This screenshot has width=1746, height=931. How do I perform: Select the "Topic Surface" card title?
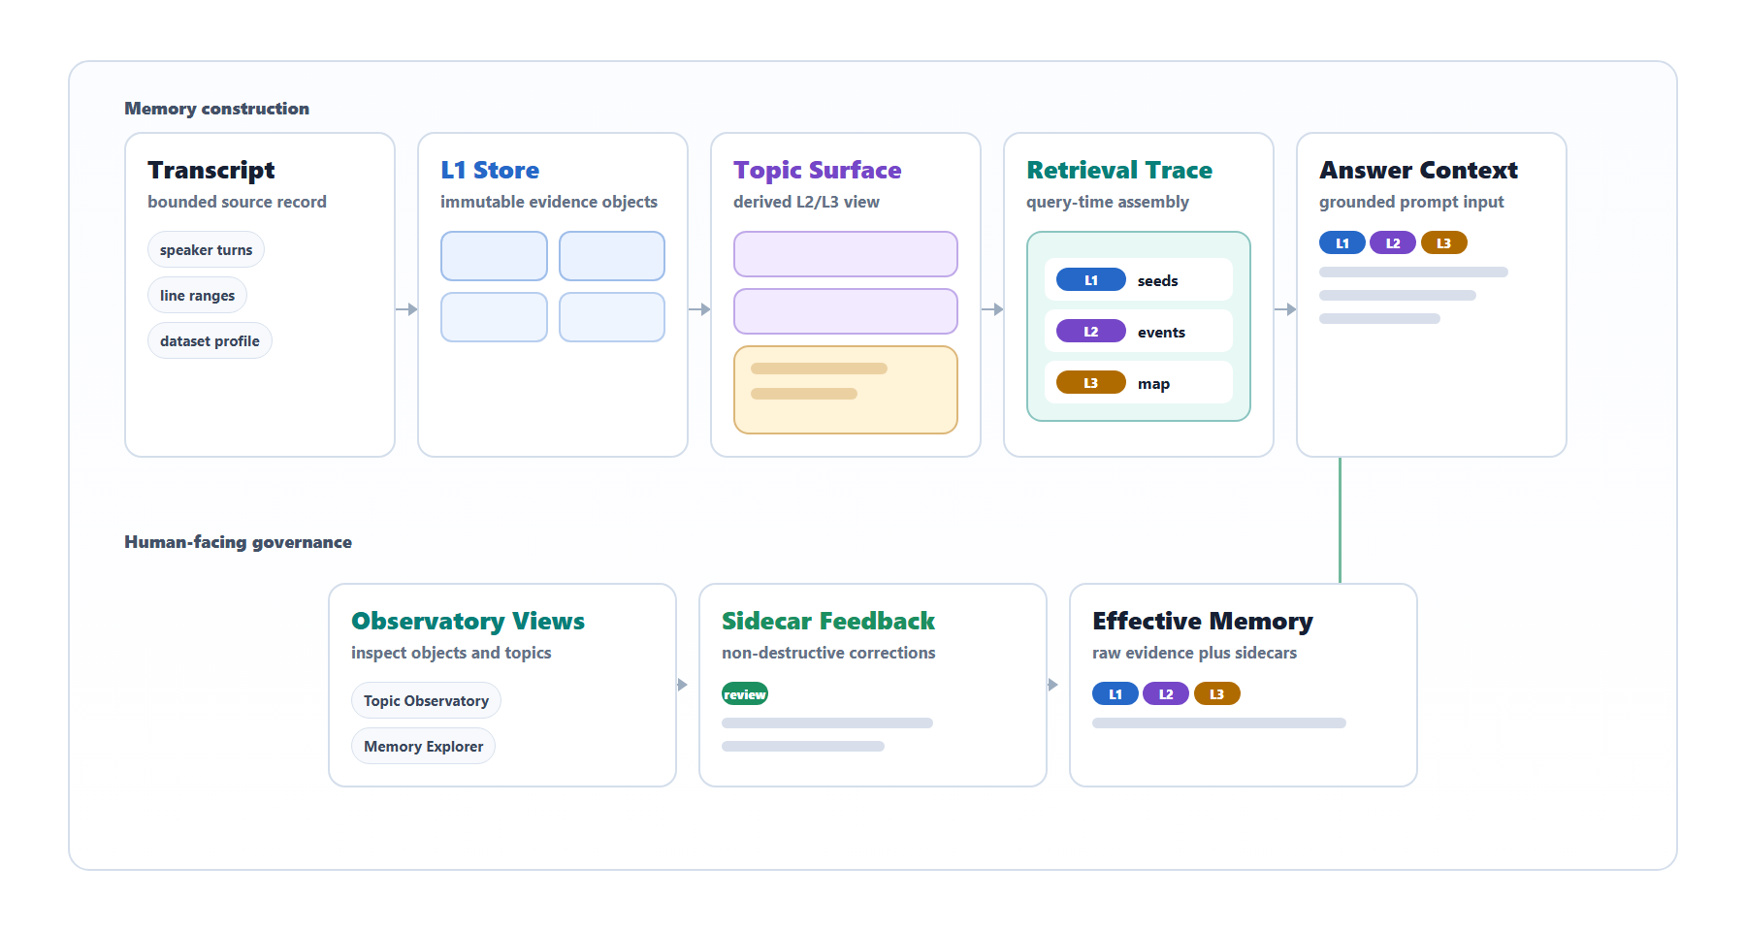click(818, 170)
